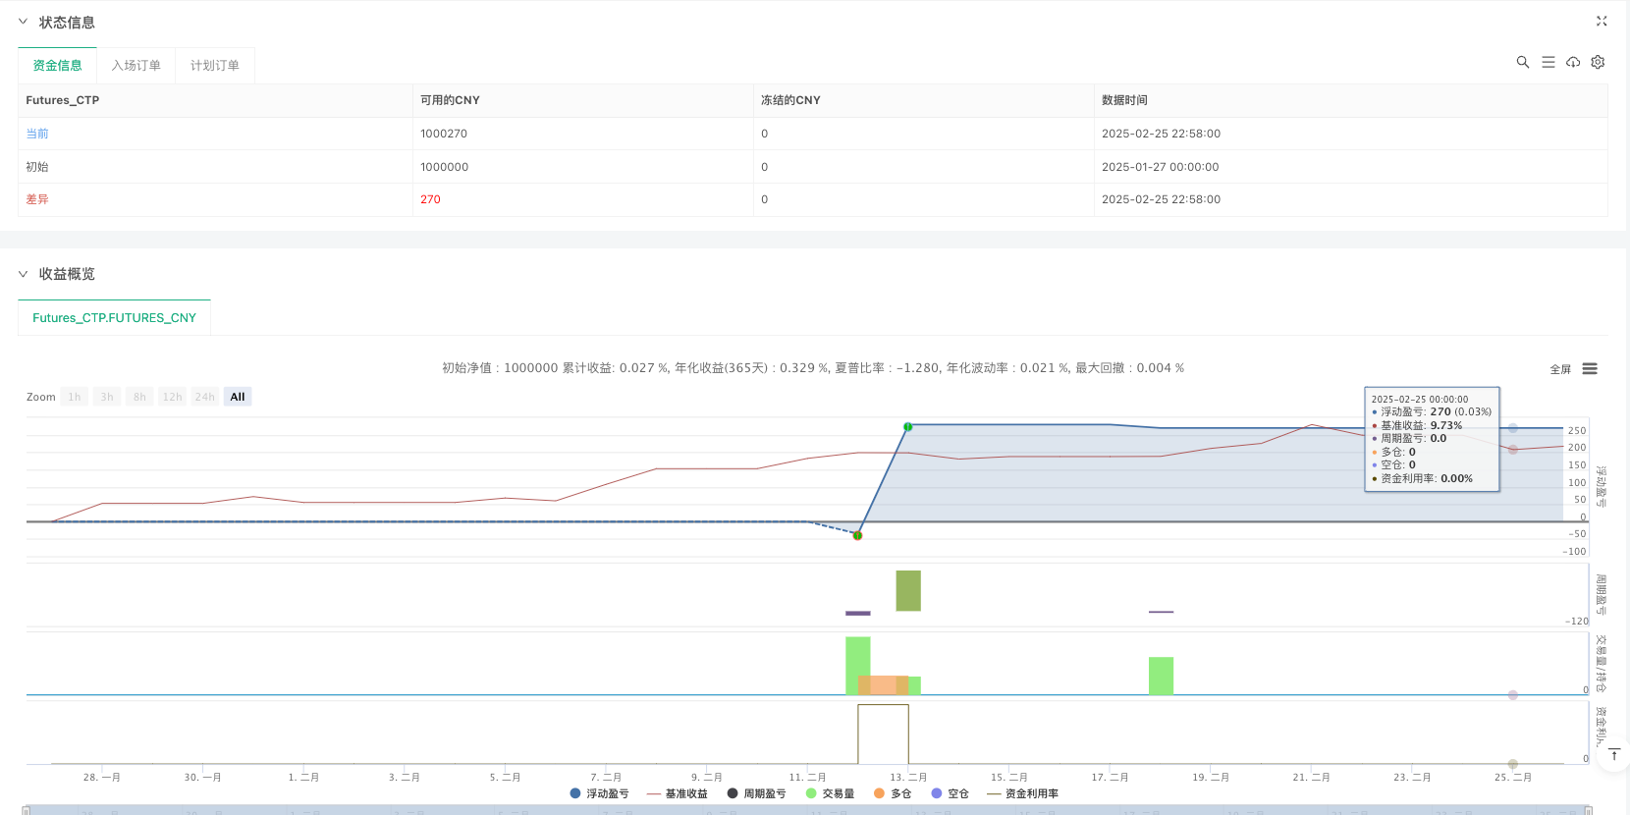Click the collapse-arrows icon at top right
Screen dimensions: 1630x815
click(1602, 21)
